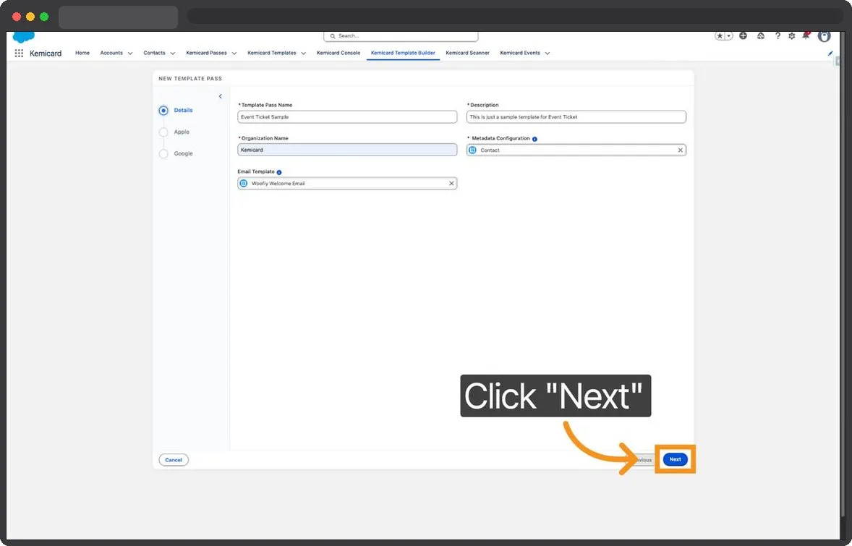The height and width of the screenshot is (546, 852).
Task: Click the global Search box
Action: pos(401,36)
